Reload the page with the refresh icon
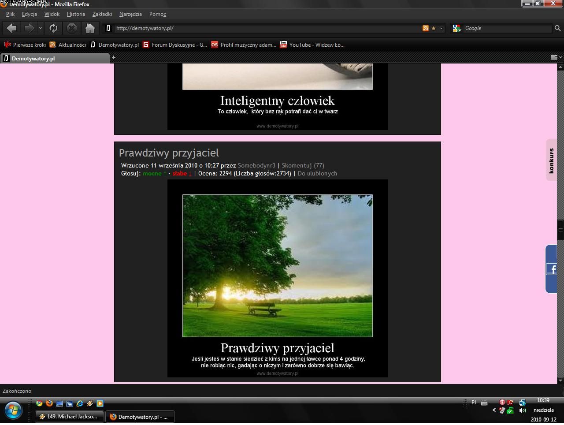Viewport: 564px width, 425px height. pos(53,28)
